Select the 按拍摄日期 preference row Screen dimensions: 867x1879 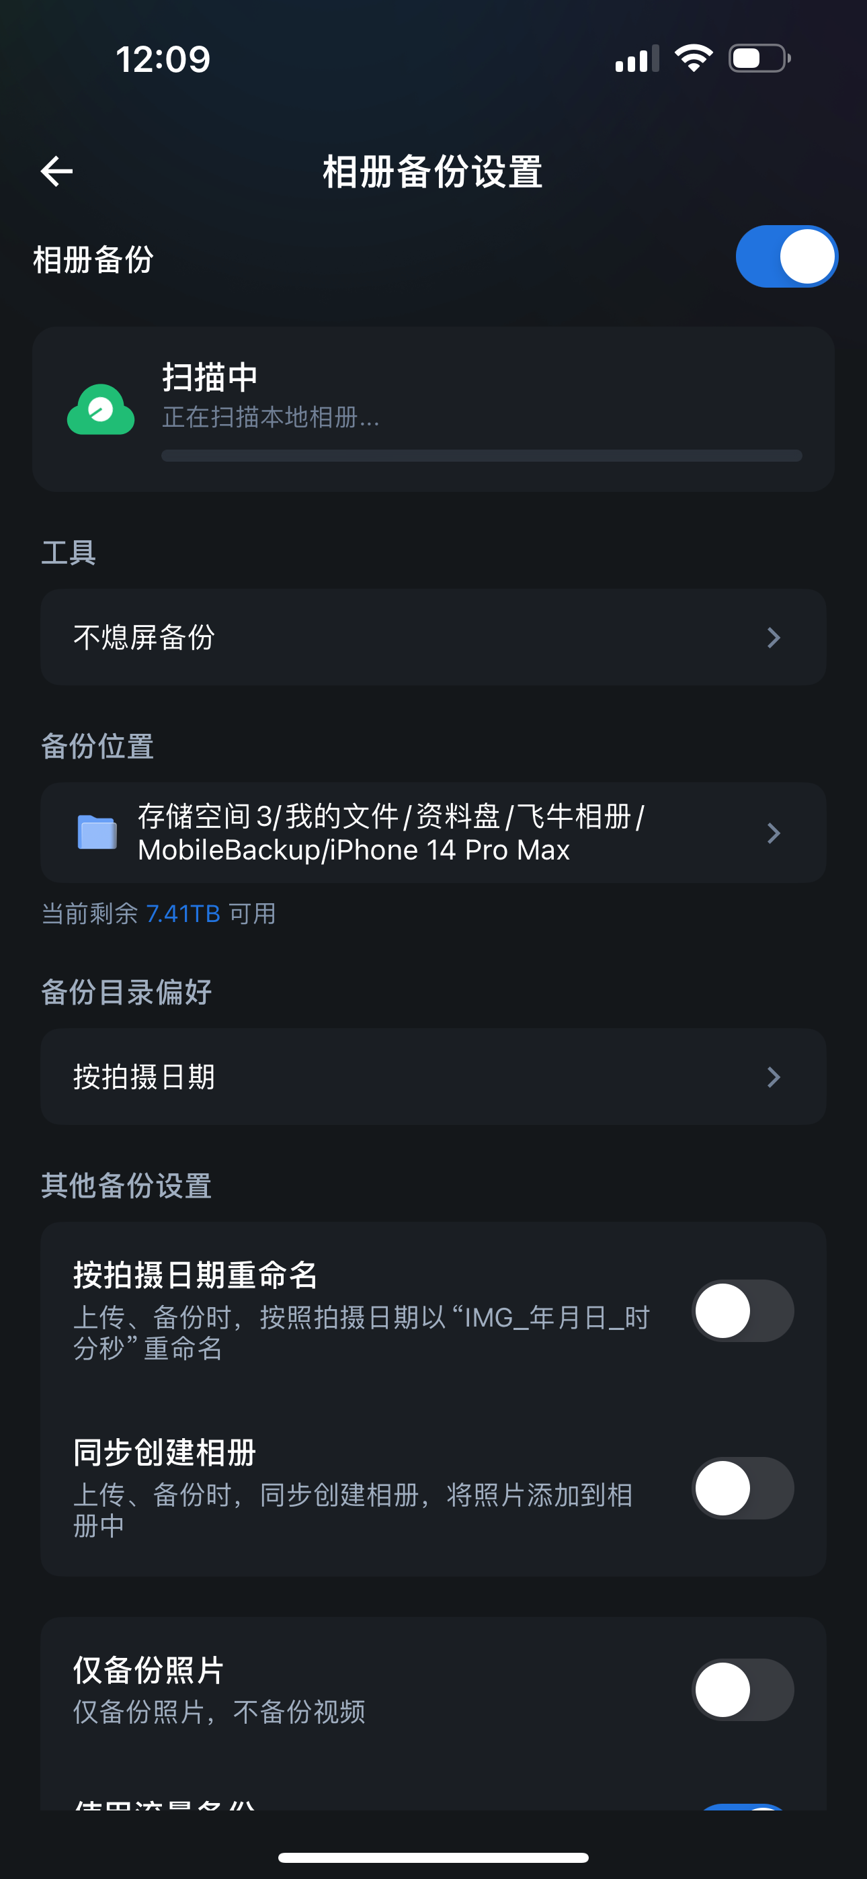coord(144,1077)
